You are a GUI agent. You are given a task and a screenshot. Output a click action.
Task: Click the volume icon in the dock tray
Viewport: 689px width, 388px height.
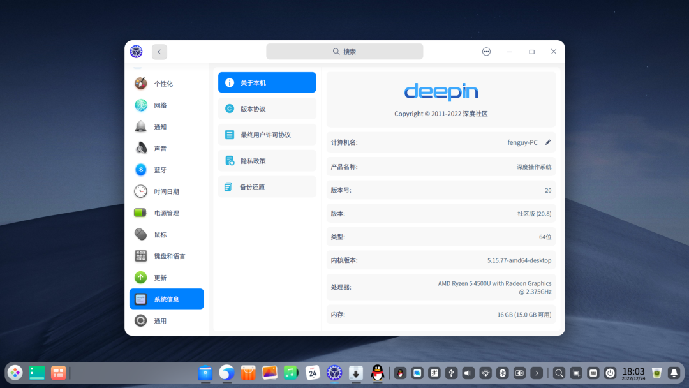tap(468, 373)
